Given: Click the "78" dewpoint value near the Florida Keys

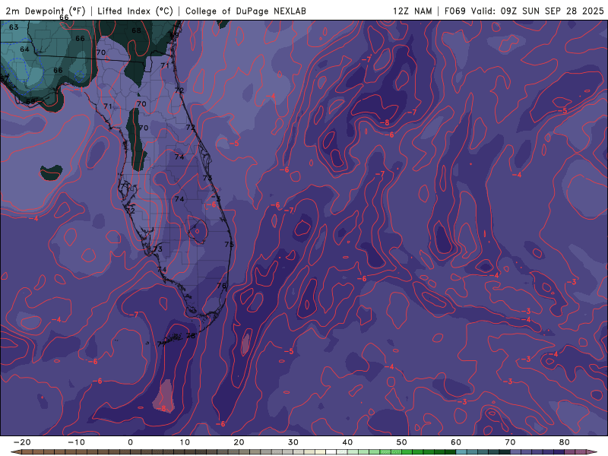Looking at the screenshot, I should pos(192,336).
